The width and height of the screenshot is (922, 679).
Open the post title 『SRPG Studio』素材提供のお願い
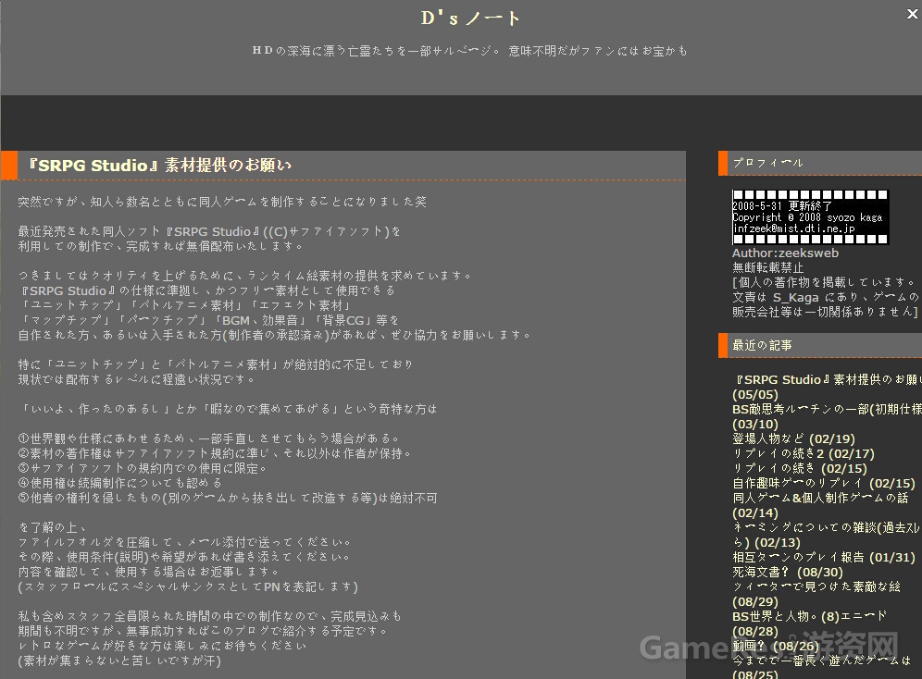(160, 165)
